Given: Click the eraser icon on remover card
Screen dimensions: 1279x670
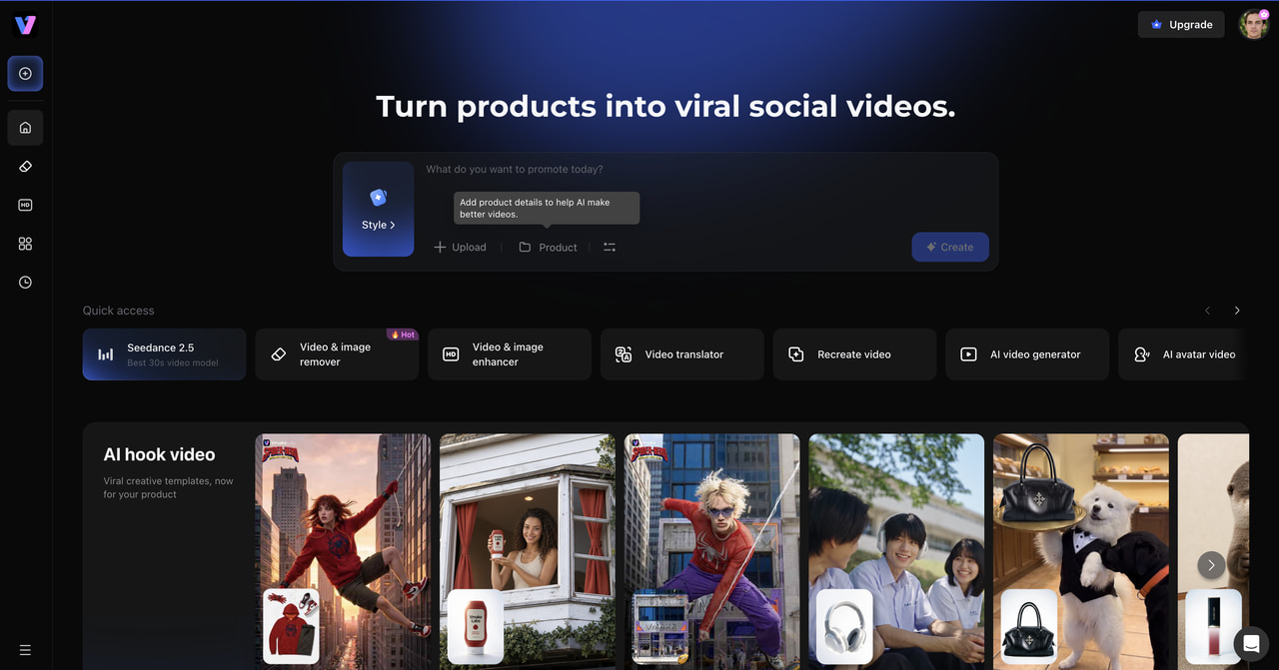Looking at the screenshot, I should coord(279,354).
